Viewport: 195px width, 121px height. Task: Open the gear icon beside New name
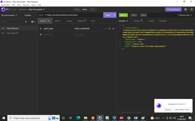tap(41, 35)
